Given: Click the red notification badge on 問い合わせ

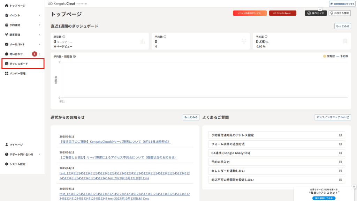Looking at the screenshot, I should (35, 54).
